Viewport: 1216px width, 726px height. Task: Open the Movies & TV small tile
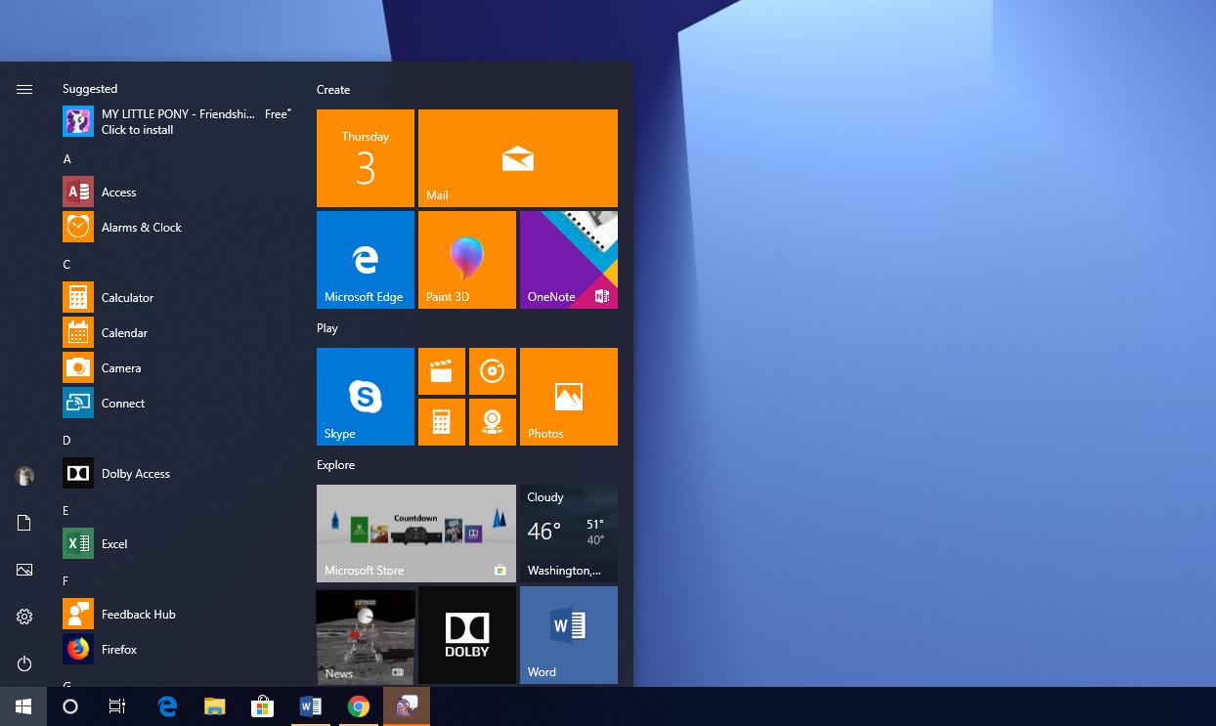coord(442,371)
